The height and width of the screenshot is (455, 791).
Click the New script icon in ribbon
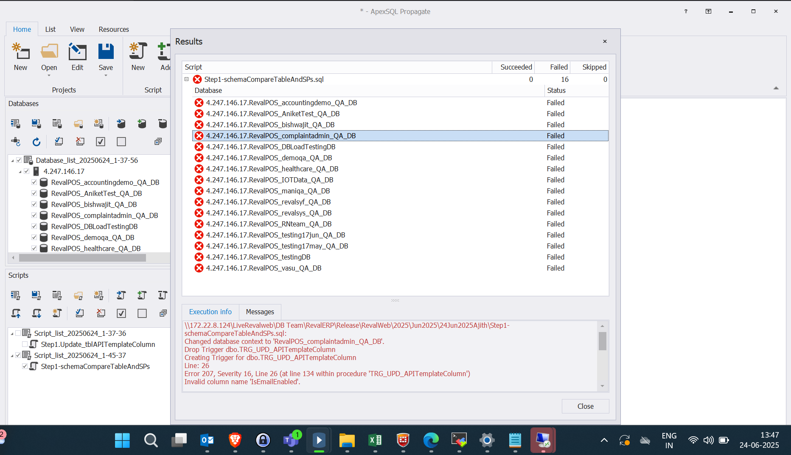(138, 56)
